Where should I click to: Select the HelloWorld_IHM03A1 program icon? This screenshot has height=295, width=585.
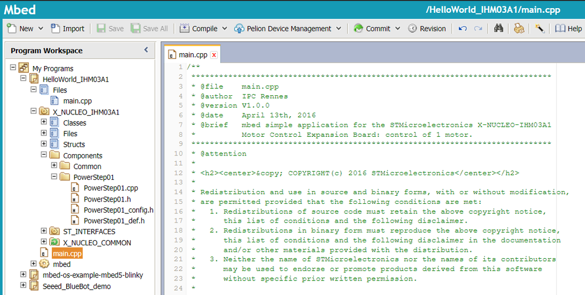click(x=34, y=78)
